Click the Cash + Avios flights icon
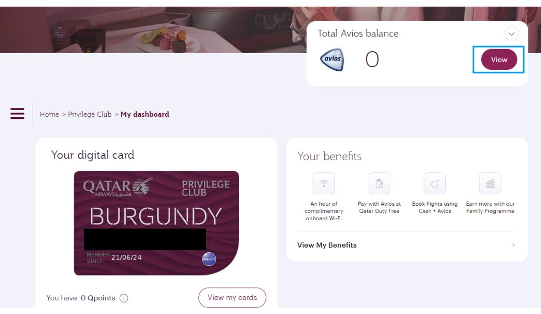Screen dimensions: 541x314 pos(435,184)
